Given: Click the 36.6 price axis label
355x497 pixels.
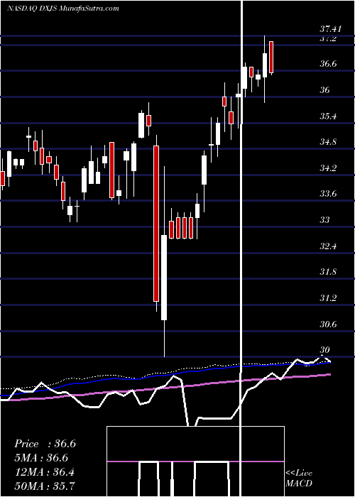Looking at the screenshot, I should (x=328, y=64).
